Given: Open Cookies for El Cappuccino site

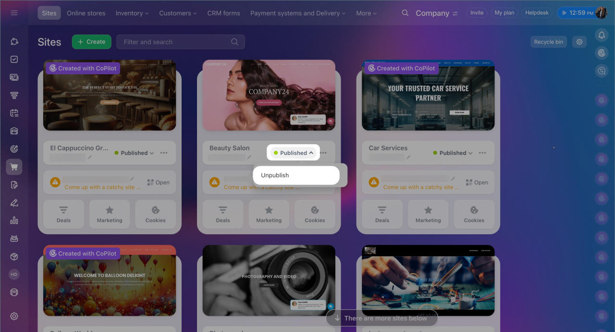Looking at the screenshot, I should 155,214.
